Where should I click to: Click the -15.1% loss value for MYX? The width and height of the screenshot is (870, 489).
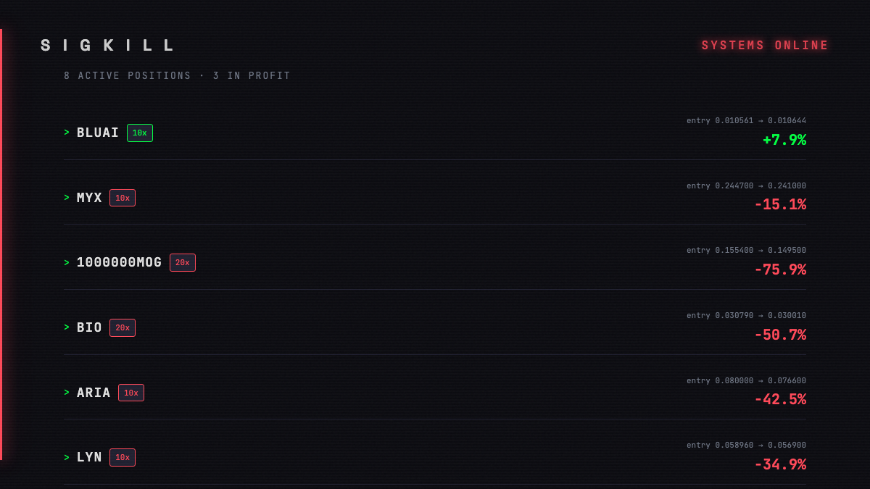tap(780, 205)
